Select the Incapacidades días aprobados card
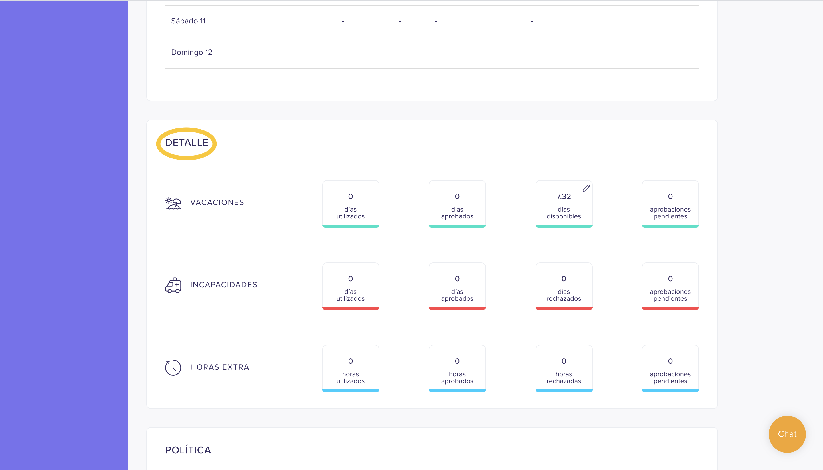Viewport: 823px width, 470px height. [457, 286]
